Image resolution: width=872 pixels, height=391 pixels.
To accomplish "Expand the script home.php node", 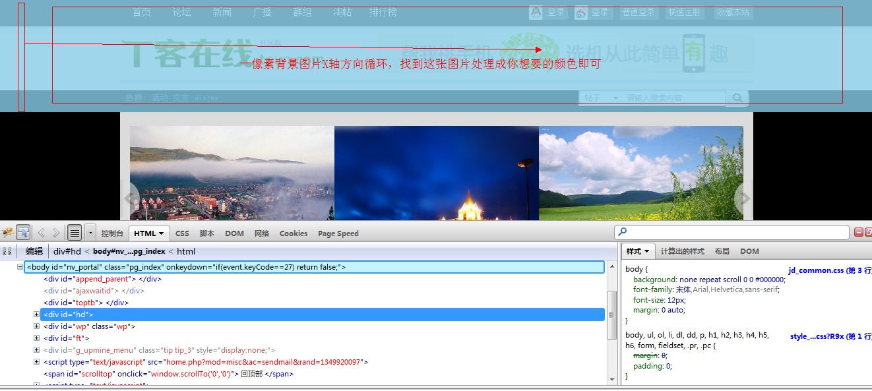I will pyautogui.click(x=37, y=362).
